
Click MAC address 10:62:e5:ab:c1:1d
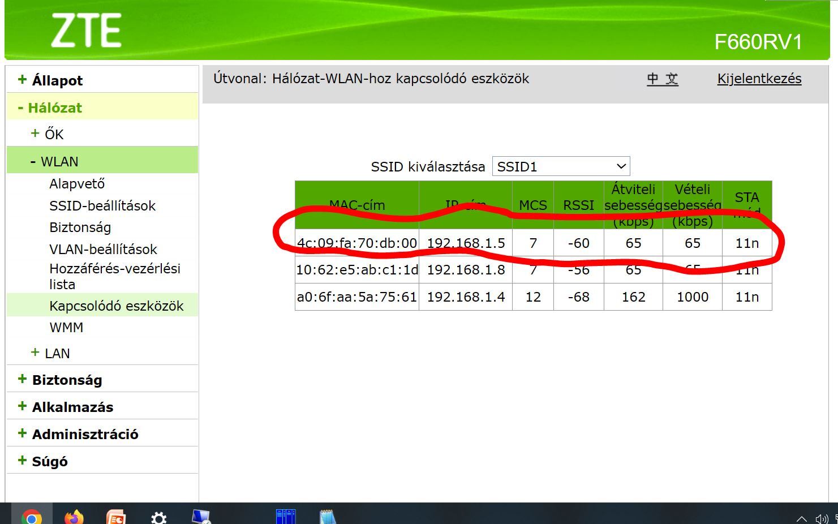pos(357,270)
